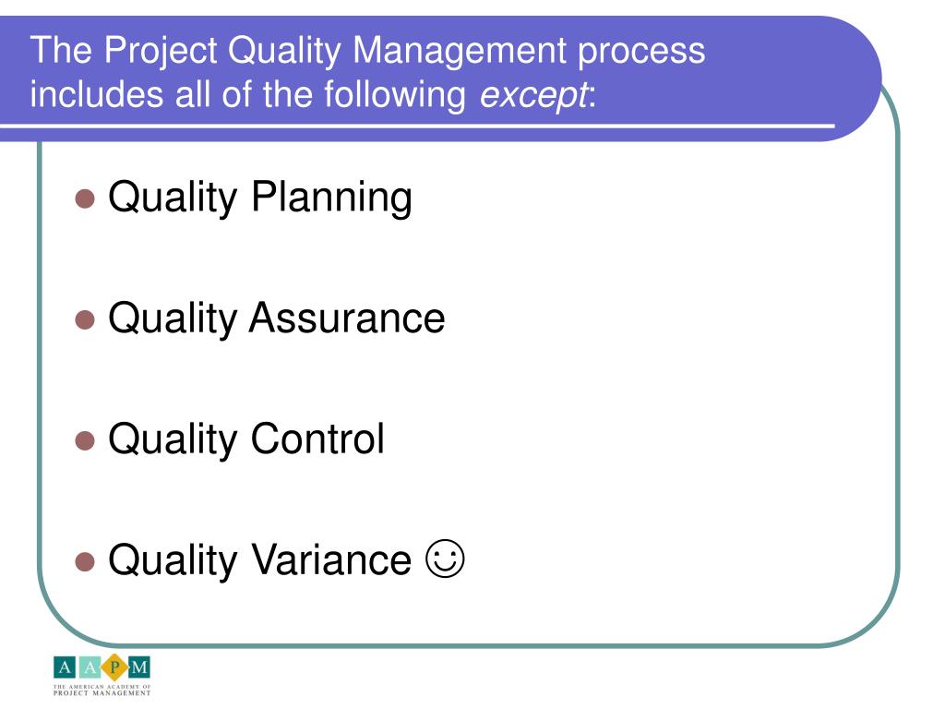945x709 pixels.
Task: Click the bullet beside Quality Control
Action: point(85,440)
